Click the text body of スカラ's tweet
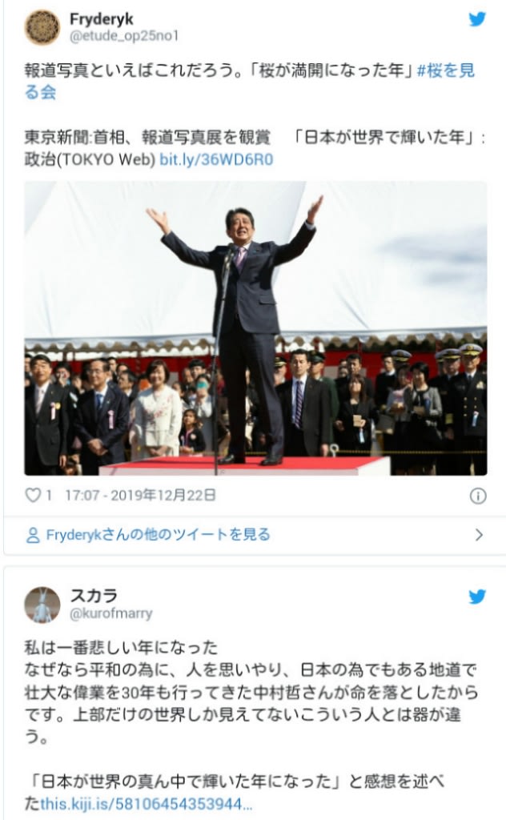This screenshot has width=506, height=820. tap(251, 693)
